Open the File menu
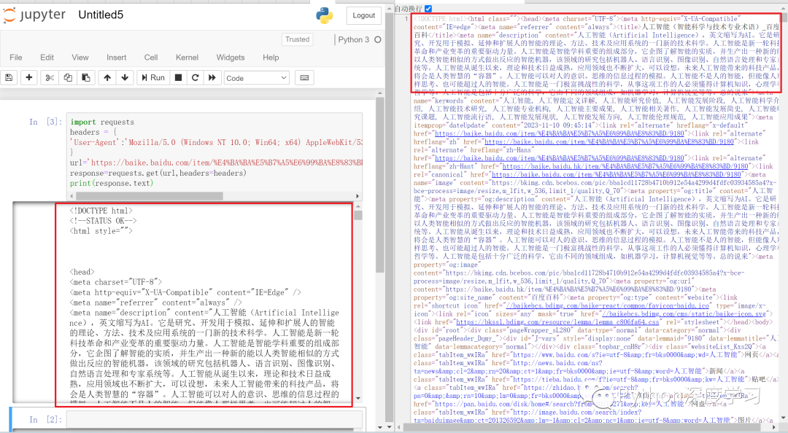Image resolution: width=788 pixels, height=433 pixels. coord(15,58)
